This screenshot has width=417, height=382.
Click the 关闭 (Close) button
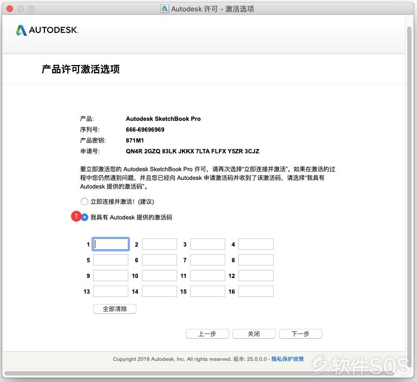(253, 334)
